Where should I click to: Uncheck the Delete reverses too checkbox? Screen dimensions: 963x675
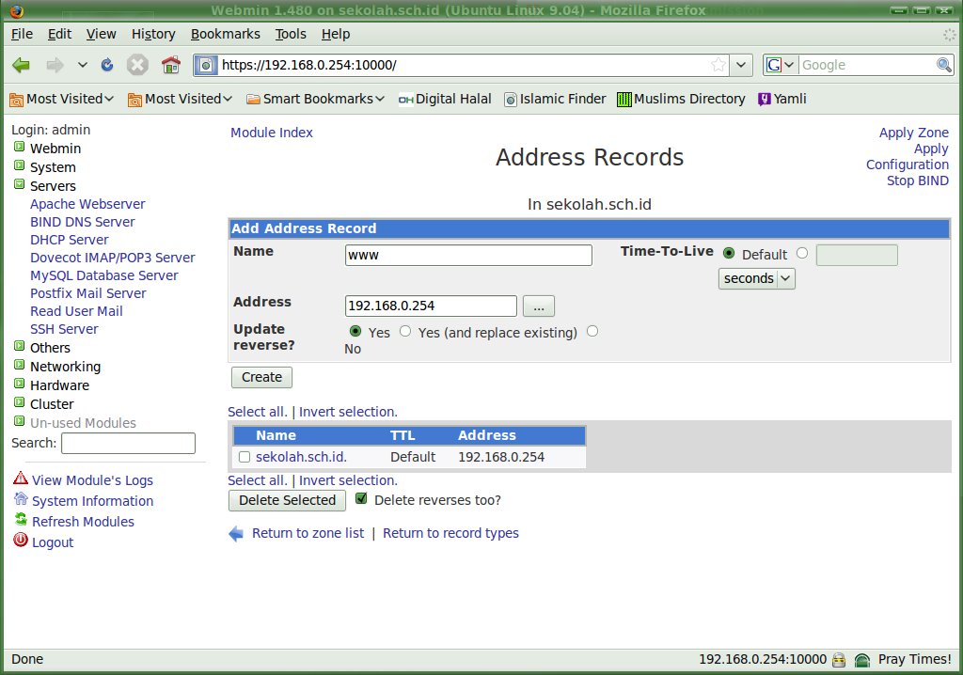coord(361,499)
